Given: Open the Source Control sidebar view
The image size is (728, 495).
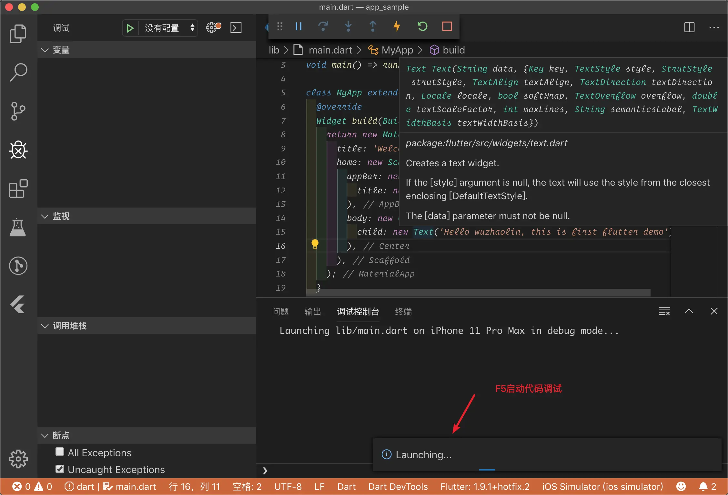Looking at the screenshot, I should tap(18, 111).
